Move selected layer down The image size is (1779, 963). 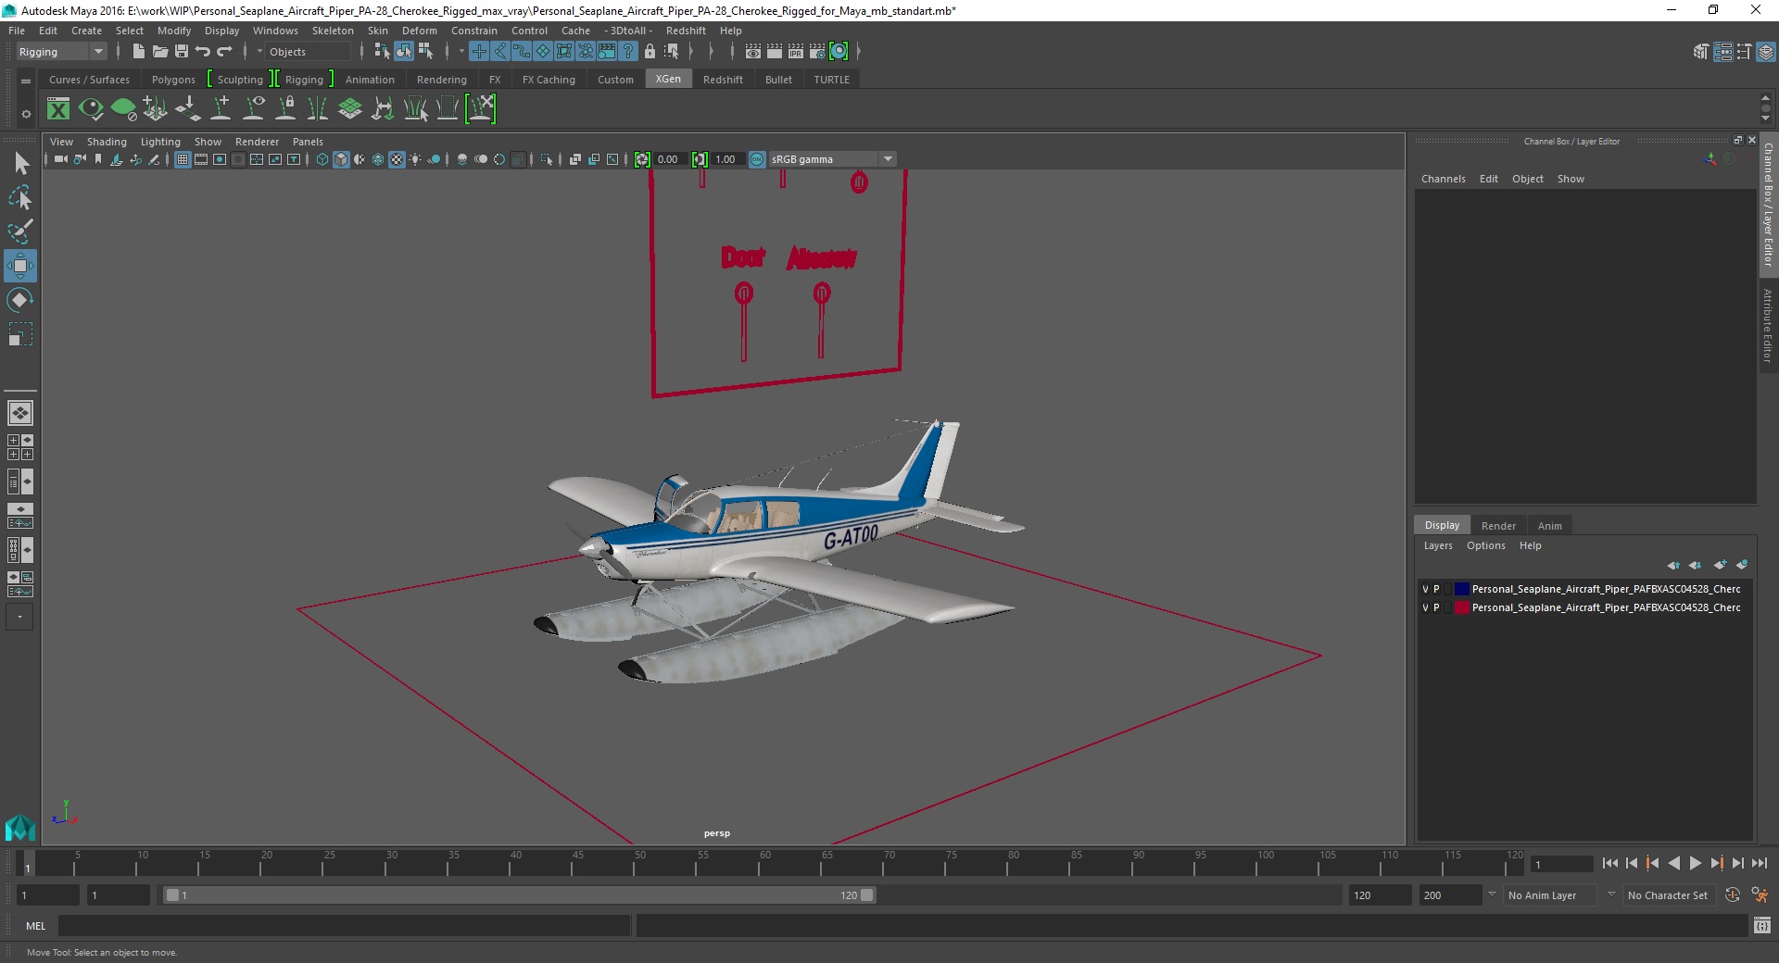[1695, 565]
